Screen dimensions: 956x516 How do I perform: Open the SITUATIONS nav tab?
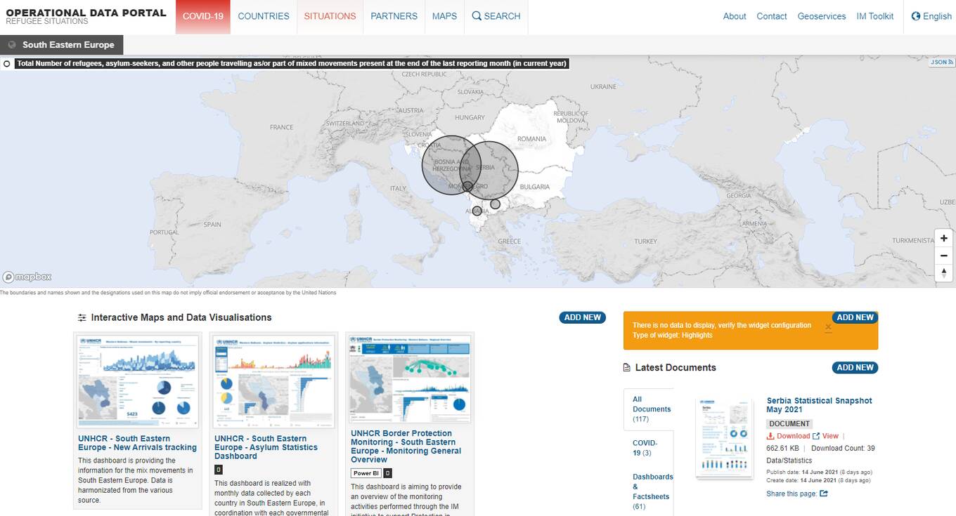[330, 16]
